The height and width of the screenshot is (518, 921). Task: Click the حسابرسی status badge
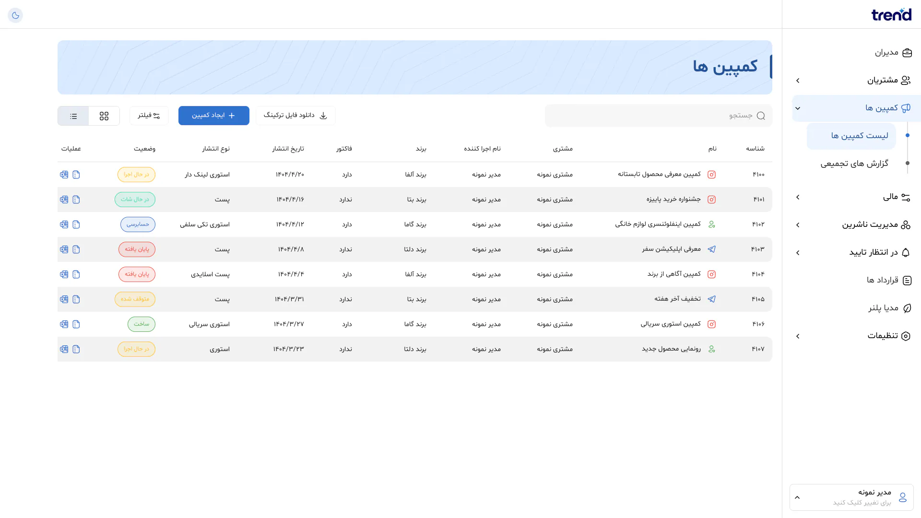pyautogui.click(x=138, y=224)
